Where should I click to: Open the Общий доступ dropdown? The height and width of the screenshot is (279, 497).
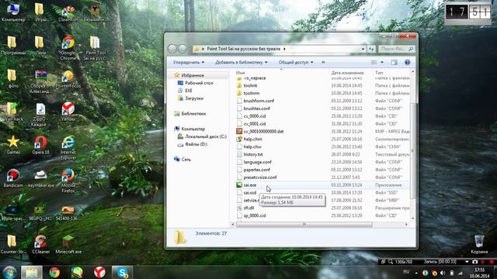coord(296,62)
